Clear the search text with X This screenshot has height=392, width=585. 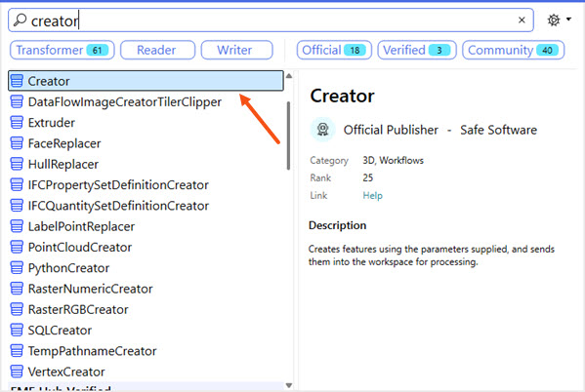(x=522, y=20)
